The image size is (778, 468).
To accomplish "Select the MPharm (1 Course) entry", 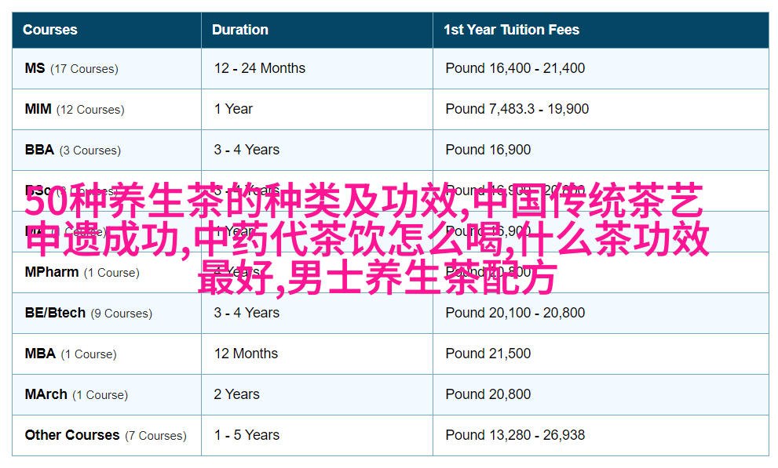I will (x=82, y=272).
